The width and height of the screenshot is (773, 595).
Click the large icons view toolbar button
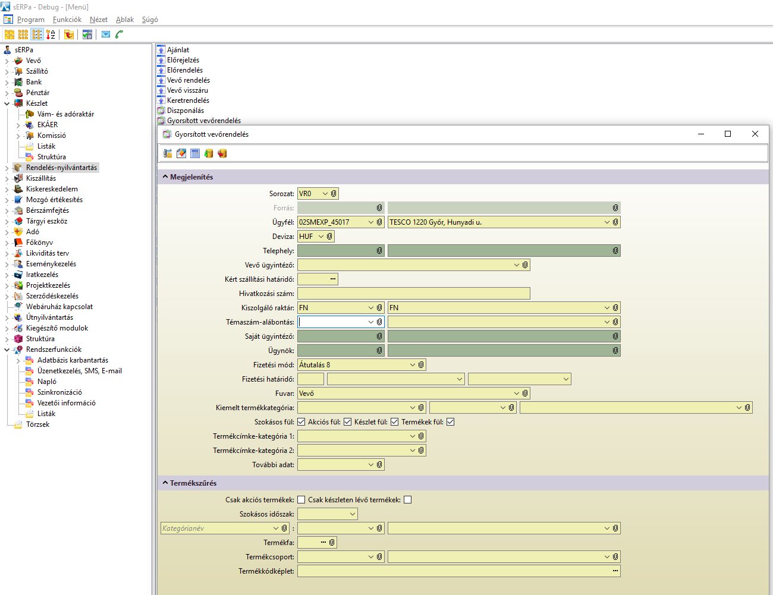10,34
